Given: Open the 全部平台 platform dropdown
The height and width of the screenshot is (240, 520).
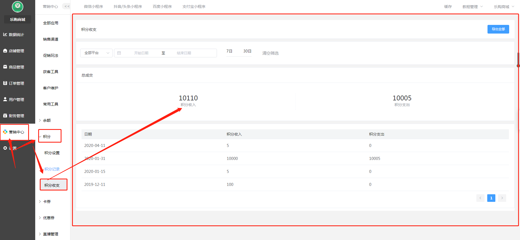Looking at the screenshot, I should tap(96, 53).
